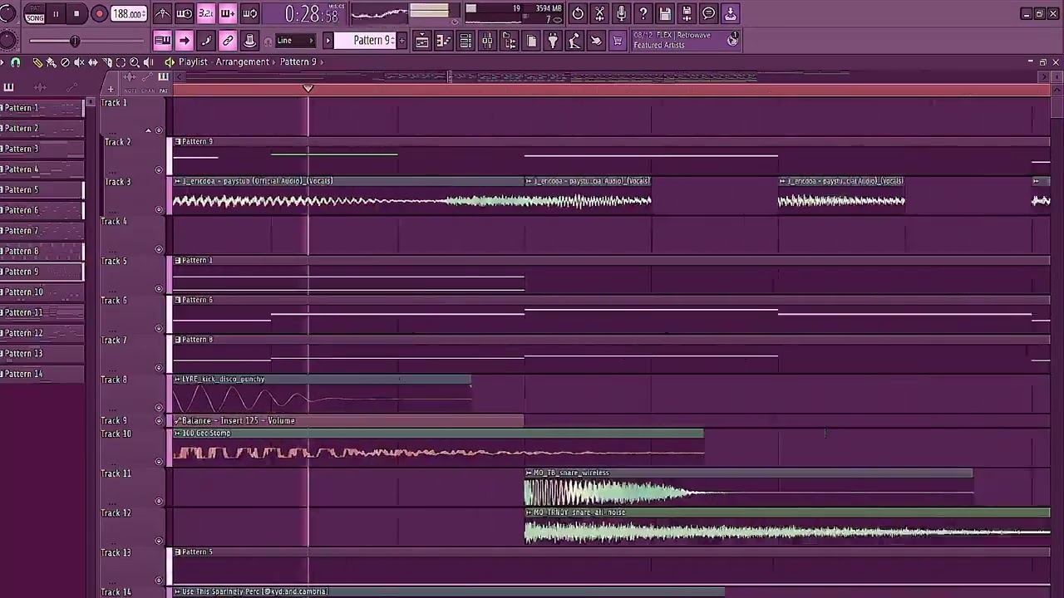The image size is (1064, 598).
Task: Toggle auto-scroll arrow icon
Action: pyautogui.click(x=184, y=41)
